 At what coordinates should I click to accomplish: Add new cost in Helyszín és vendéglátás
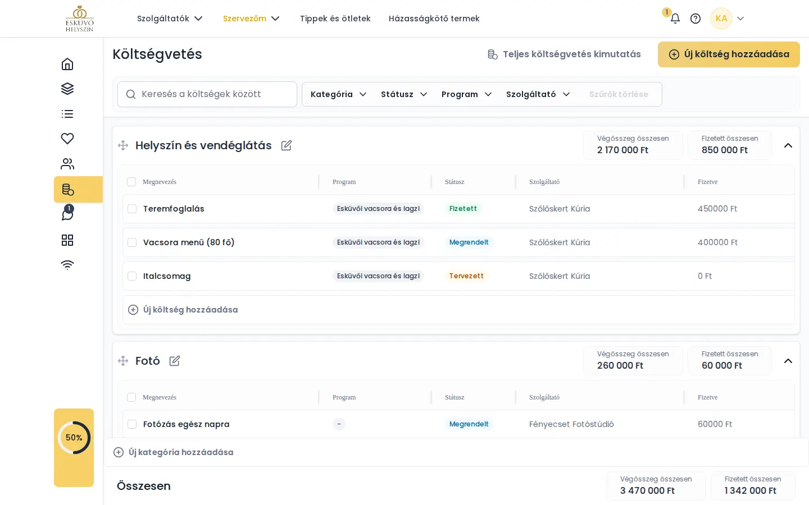point(183,310)
